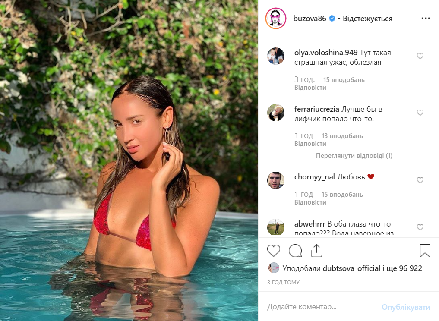View the 15 вподобань on chornyy_nal's comment

[x=342, y=195]
